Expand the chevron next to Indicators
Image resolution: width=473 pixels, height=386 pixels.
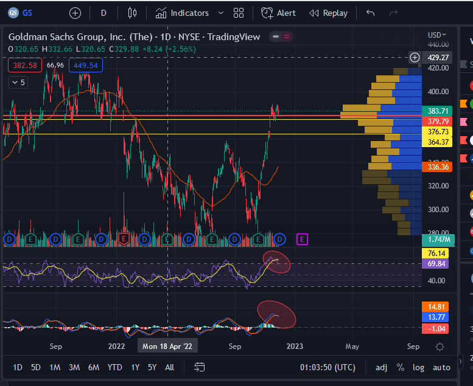click(x=221, y=13)
